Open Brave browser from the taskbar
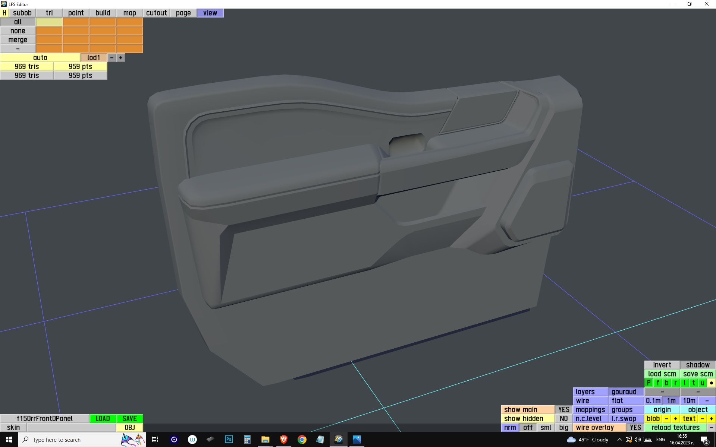Screen dimensions: 716x447 (284, 440)
